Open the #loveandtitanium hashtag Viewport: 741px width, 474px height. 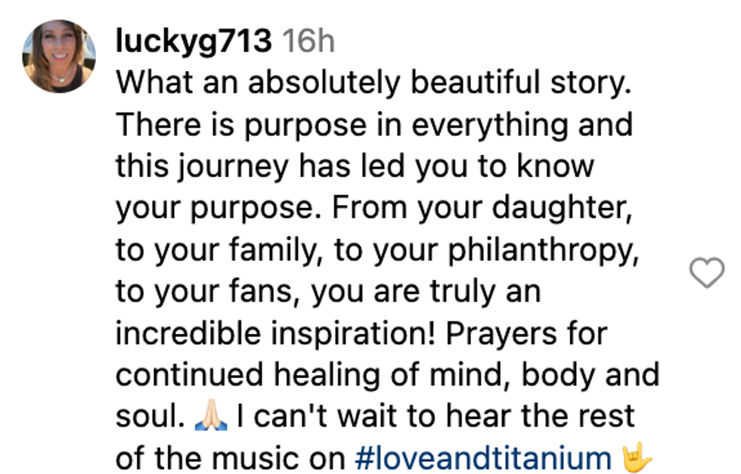pyautogui.click(x=483, y=458)
